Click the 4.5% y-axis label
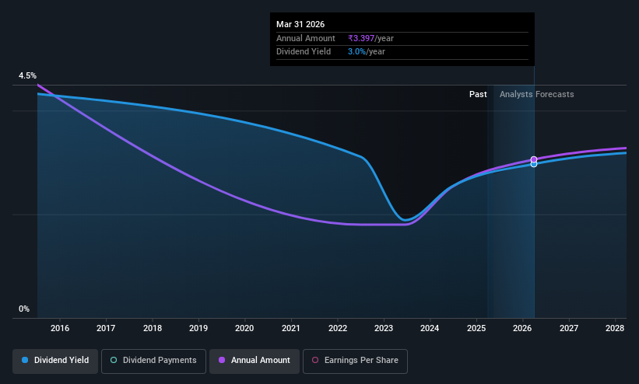Image resolution: width=639 pixels, height=384 pixels. point(27,75)
